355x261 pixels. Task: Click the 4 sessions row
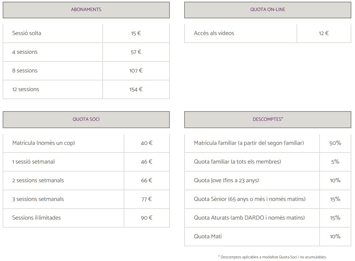86,52
